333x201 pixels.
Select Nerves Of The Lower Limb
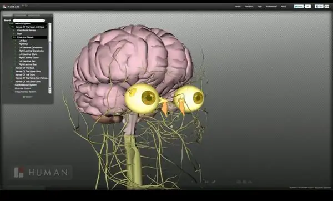click(28, 82)
